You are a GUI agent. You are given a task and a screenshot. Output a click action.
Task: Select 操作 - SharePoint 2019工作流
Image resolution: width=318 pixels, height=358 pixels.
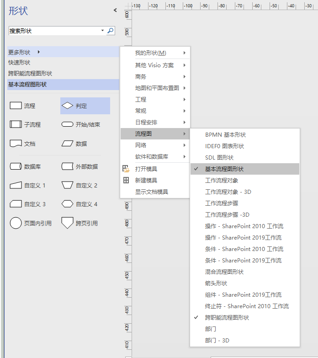(245, 237)
